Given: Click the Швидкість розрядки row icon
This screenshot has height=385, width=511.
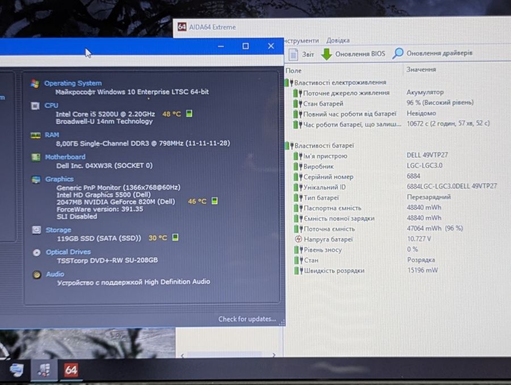Looking at the screenshot, I should tap(298, 271).
